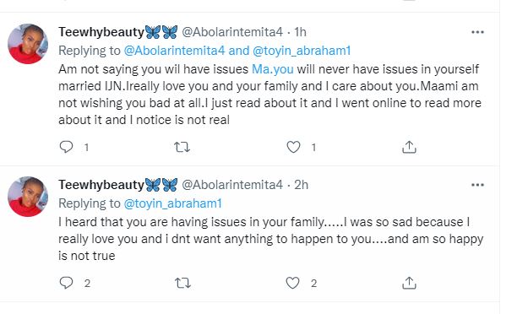Like the tweet posted 2h ago
The image size is (517, 314).
coord(292,283)
